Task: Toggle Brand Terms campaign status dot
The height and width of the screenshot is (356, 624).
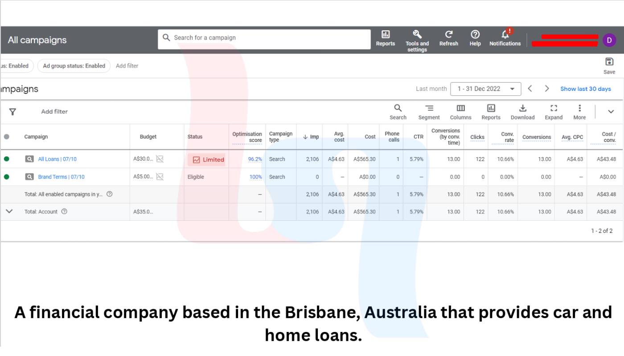Action: coord(6,177)
